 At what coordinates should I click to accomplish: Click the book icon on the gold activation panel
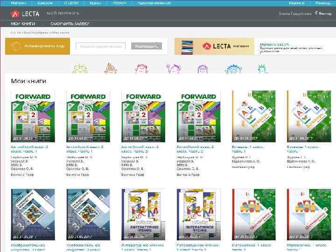[x=16, y=46]
